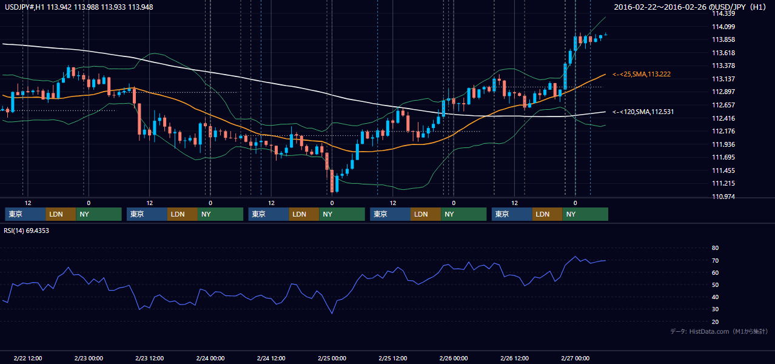Screen dimensions: 775x364
Task: Click the 2/25 12:00 time axis label
Action: (393, 358)
